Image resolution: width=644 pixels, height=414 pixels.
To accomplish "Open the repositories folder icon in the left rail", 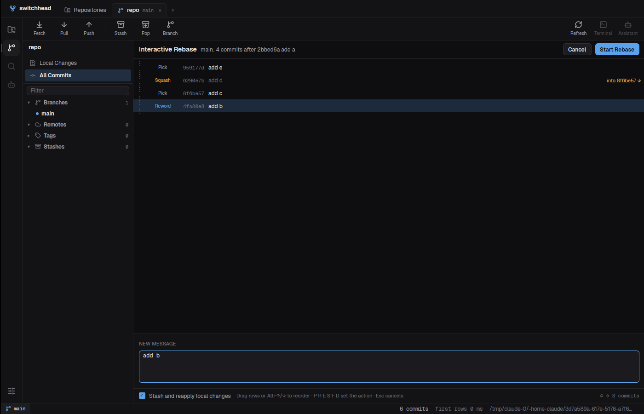I will point(11,29).
